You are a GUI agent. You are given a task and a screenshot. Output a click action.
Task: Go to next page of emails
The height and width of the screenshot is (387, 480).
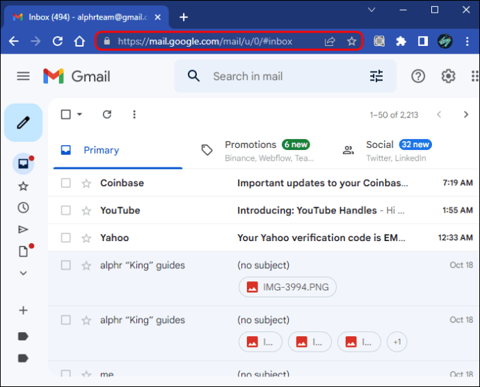pyautogui.click(x=466, y=115)
